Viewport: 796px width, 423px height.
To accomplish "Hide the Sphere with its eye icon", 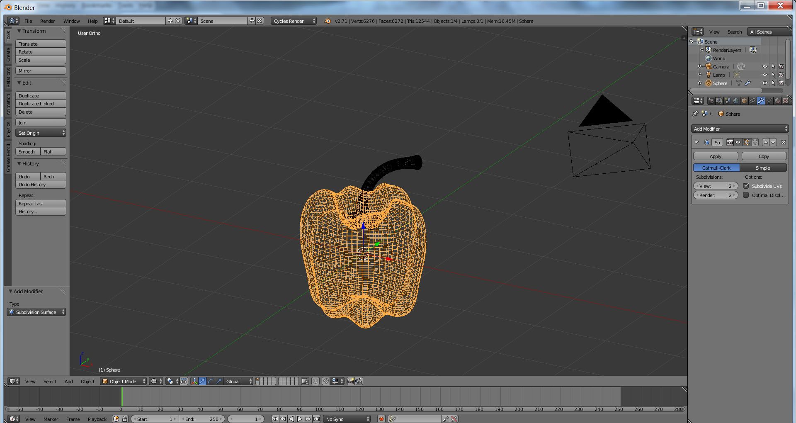I will (x=765, y=83).
